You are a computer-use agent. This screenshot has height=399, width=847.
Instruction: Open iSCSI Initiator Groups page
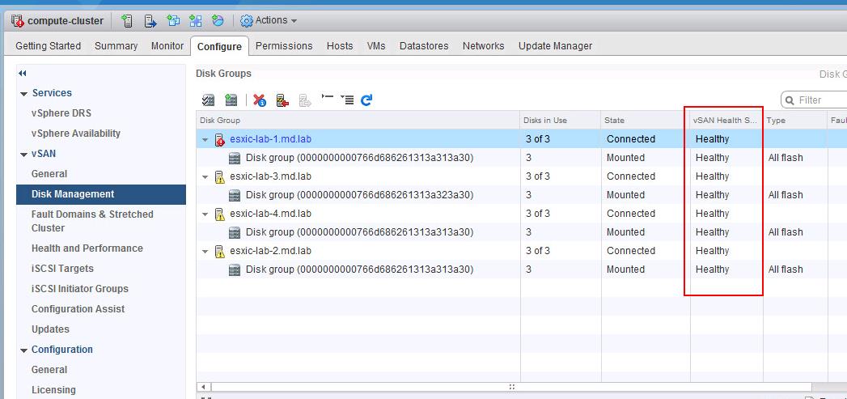[80, 289]
